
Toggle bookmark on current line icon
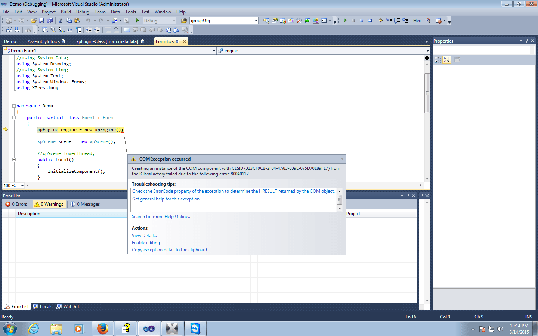tap(127, 30)
